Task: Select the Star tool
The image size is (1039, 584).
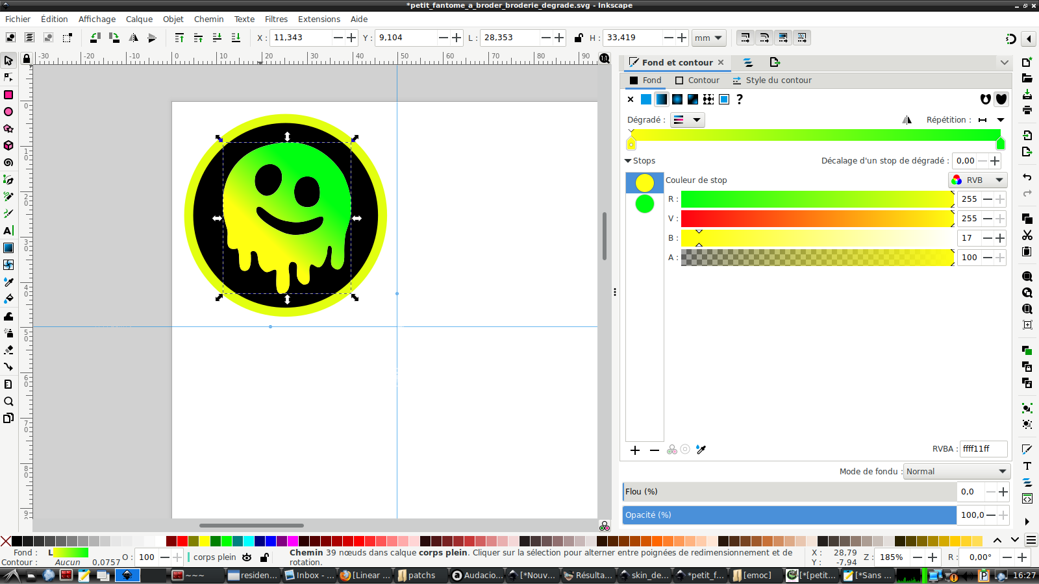Action: tap(8, 128)
